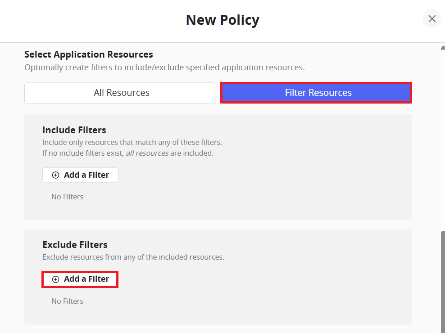
Task: Add a filter under Include Filters
Action: pos(80,175)
